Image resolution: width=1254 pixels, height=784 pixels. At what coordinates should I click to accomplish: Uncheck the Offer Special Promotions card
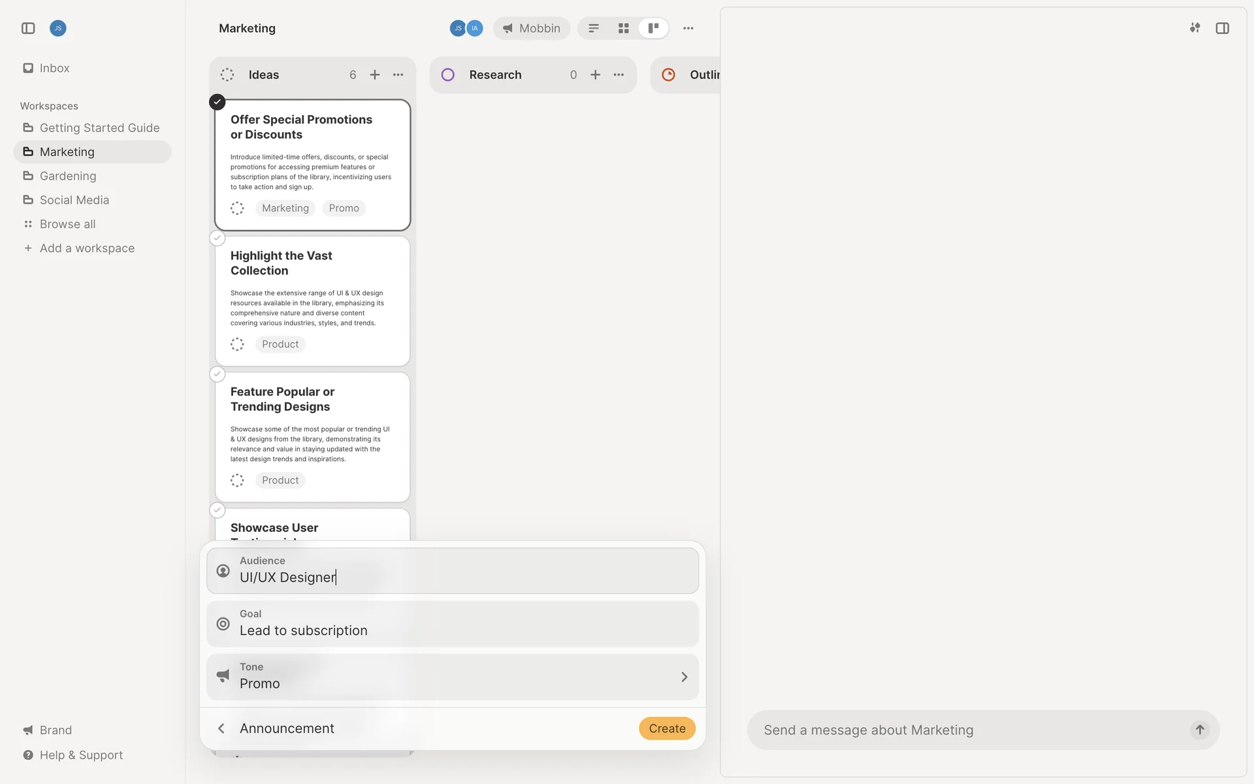[x=217, y=102]
